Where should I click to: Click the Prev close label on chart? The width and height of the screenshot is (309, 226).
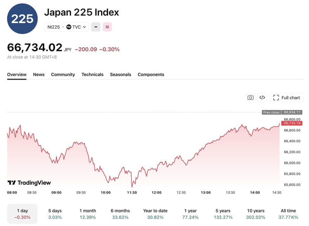[x=271, y=112]
